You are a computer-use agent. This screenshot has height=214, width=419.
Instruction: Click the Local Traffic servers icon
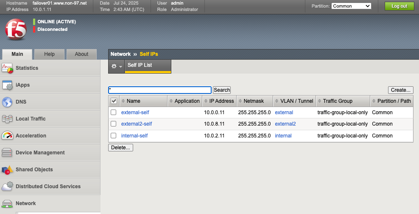(x=7, y=119)
